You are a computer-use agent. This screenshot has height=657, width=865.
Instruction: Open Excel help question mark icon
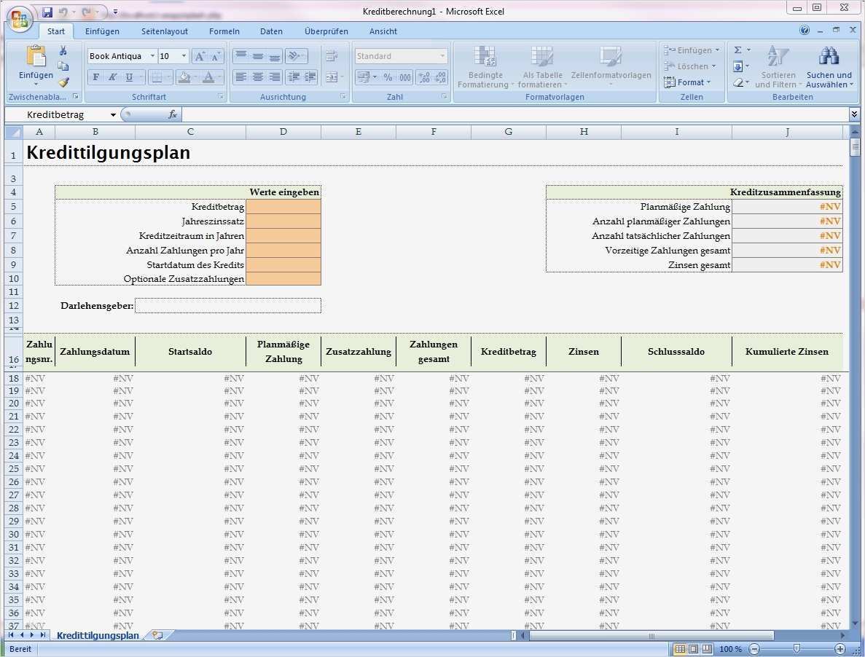click(x=805, y=31)
